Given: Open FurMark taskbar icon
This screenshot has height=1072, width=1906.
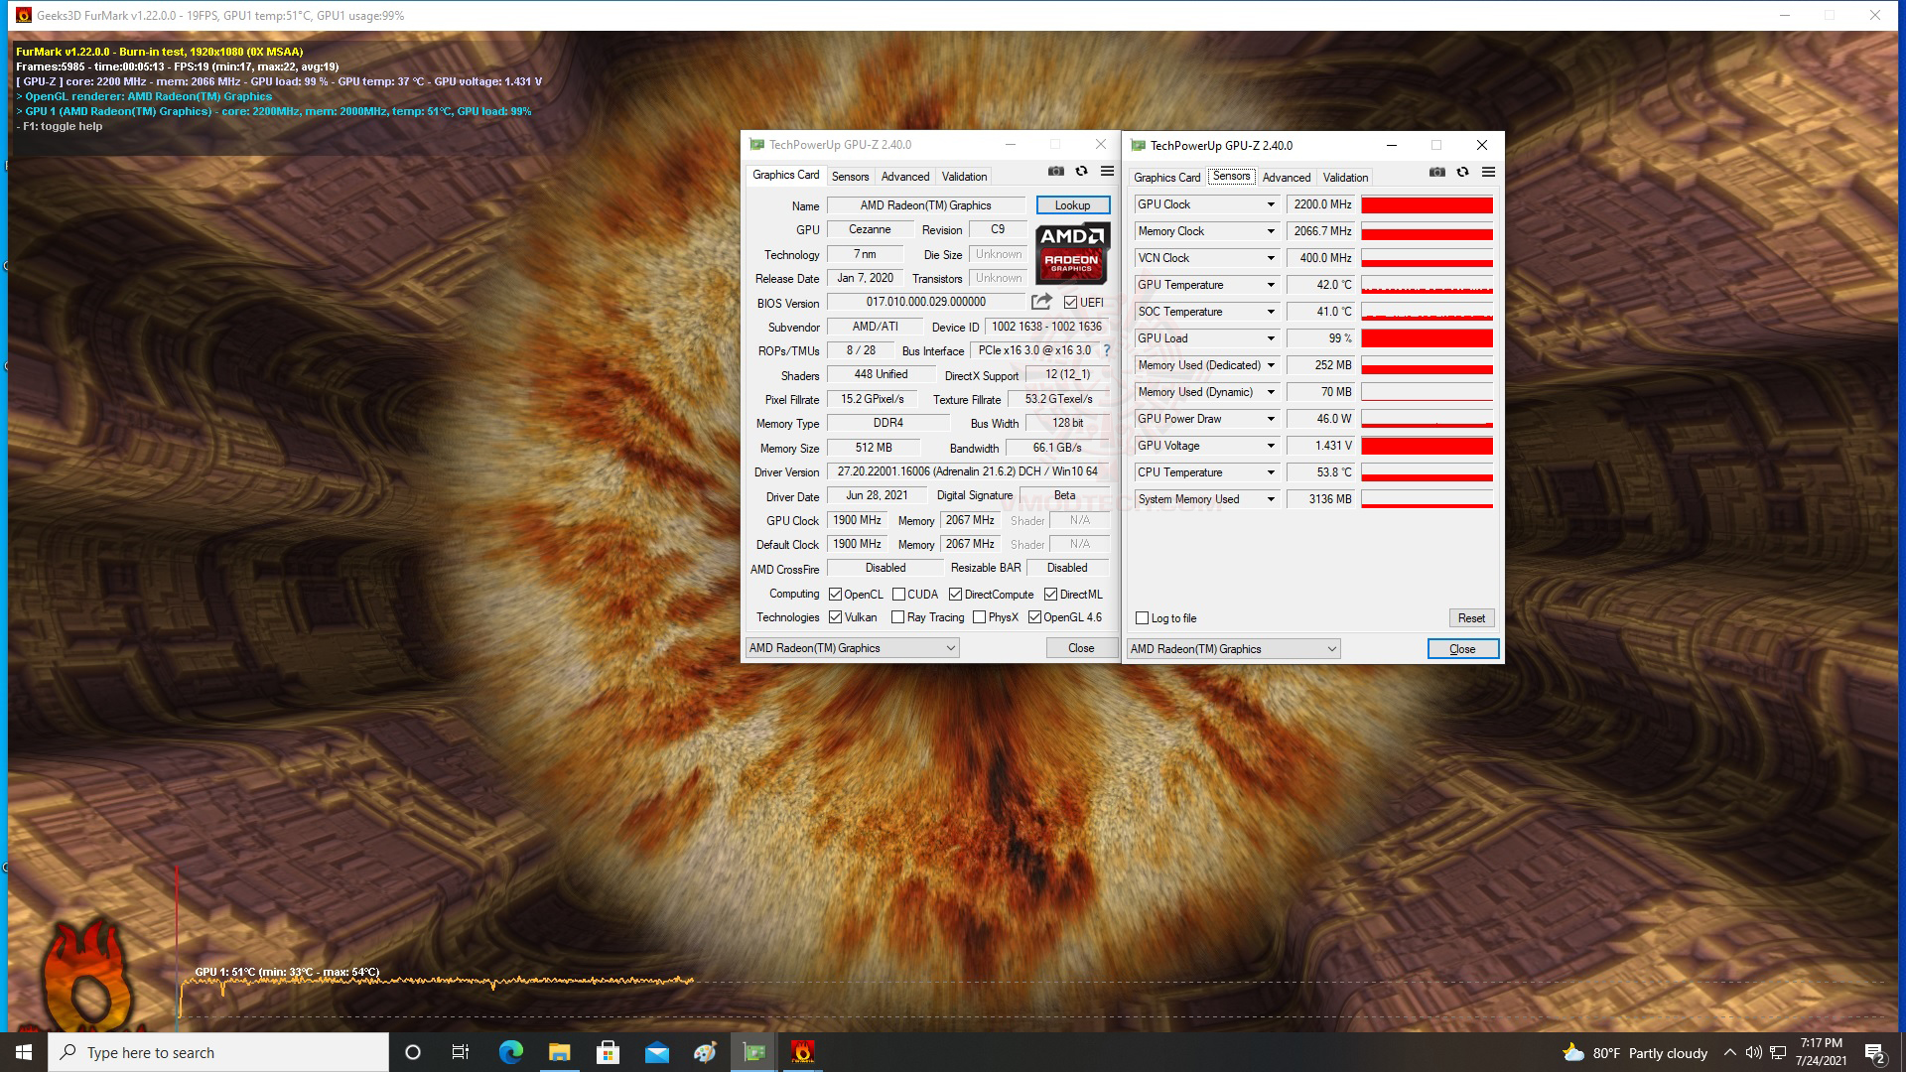Looking at the screenshot, I should 802,1052.
